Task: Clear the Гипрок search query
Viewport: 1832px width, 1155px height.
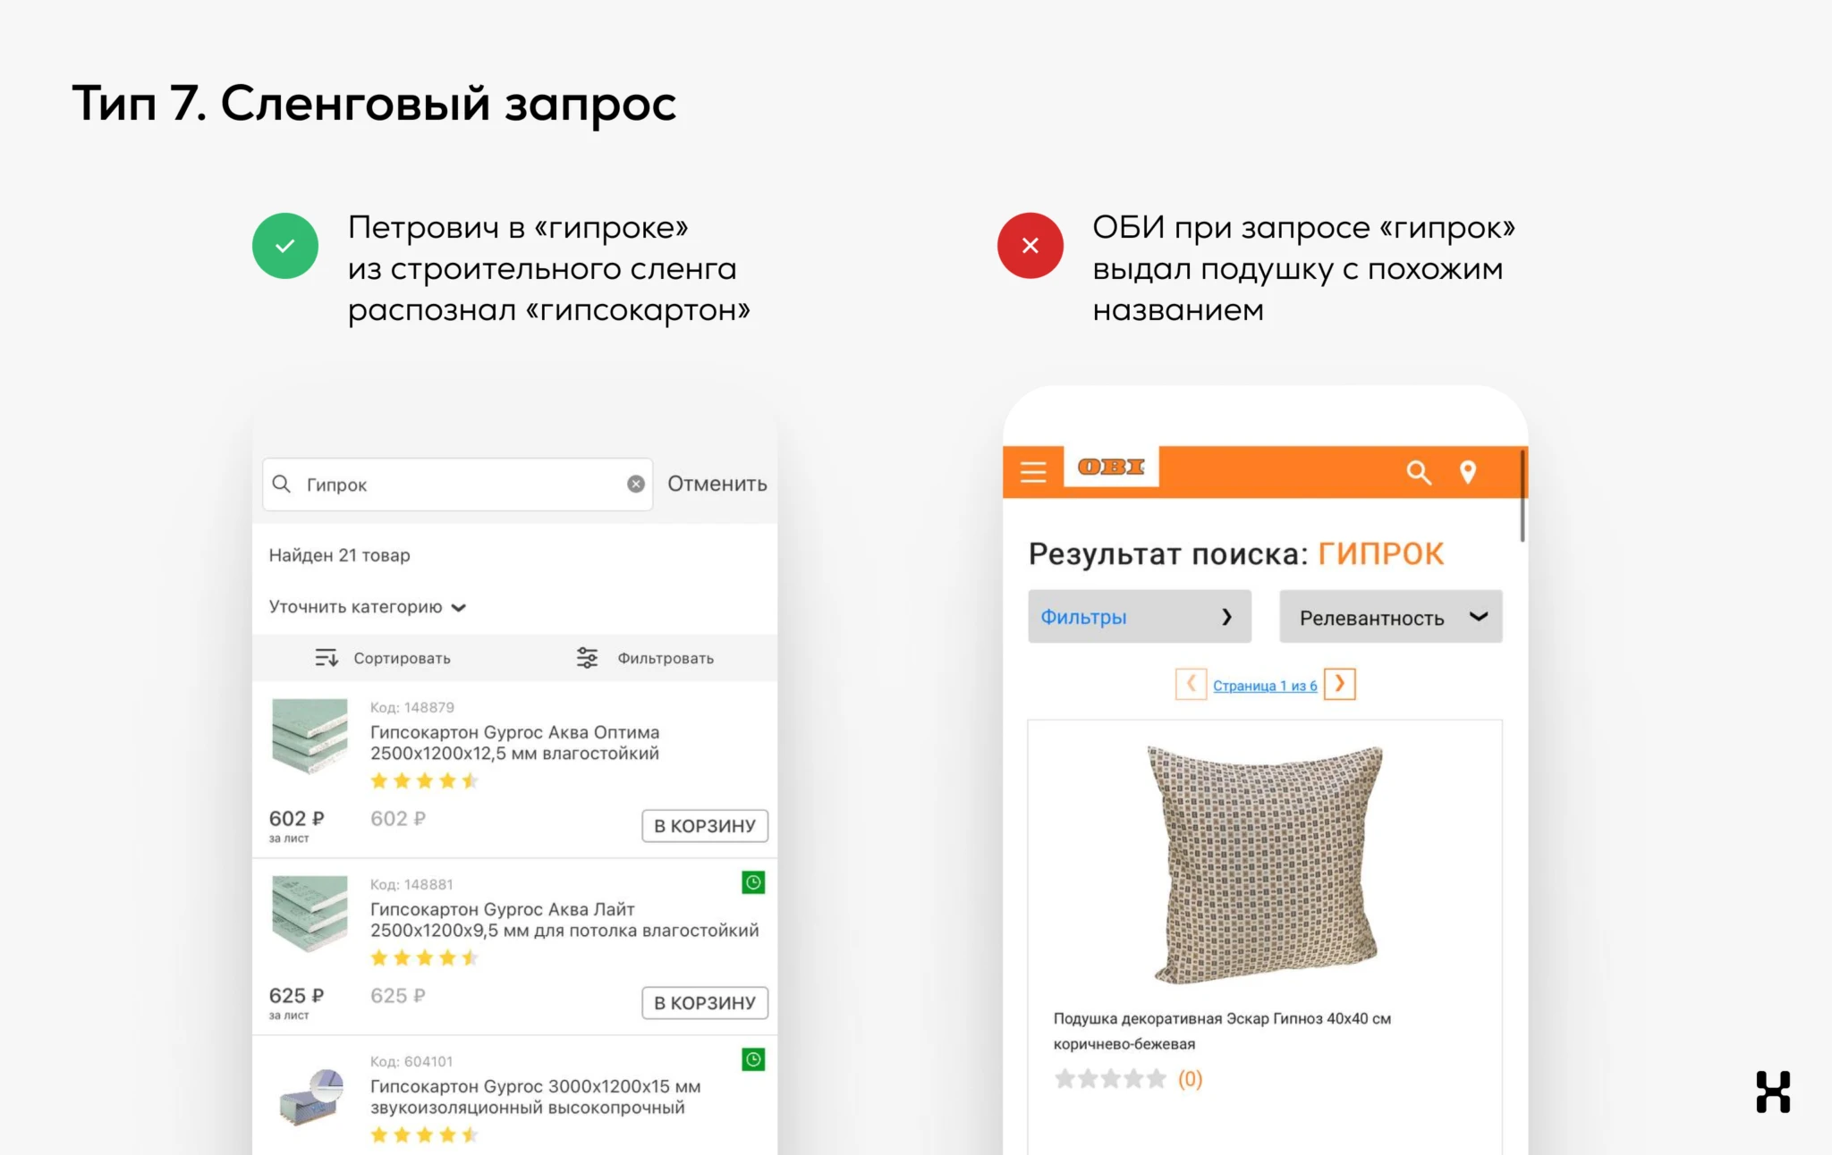Action: click(636, 484)
